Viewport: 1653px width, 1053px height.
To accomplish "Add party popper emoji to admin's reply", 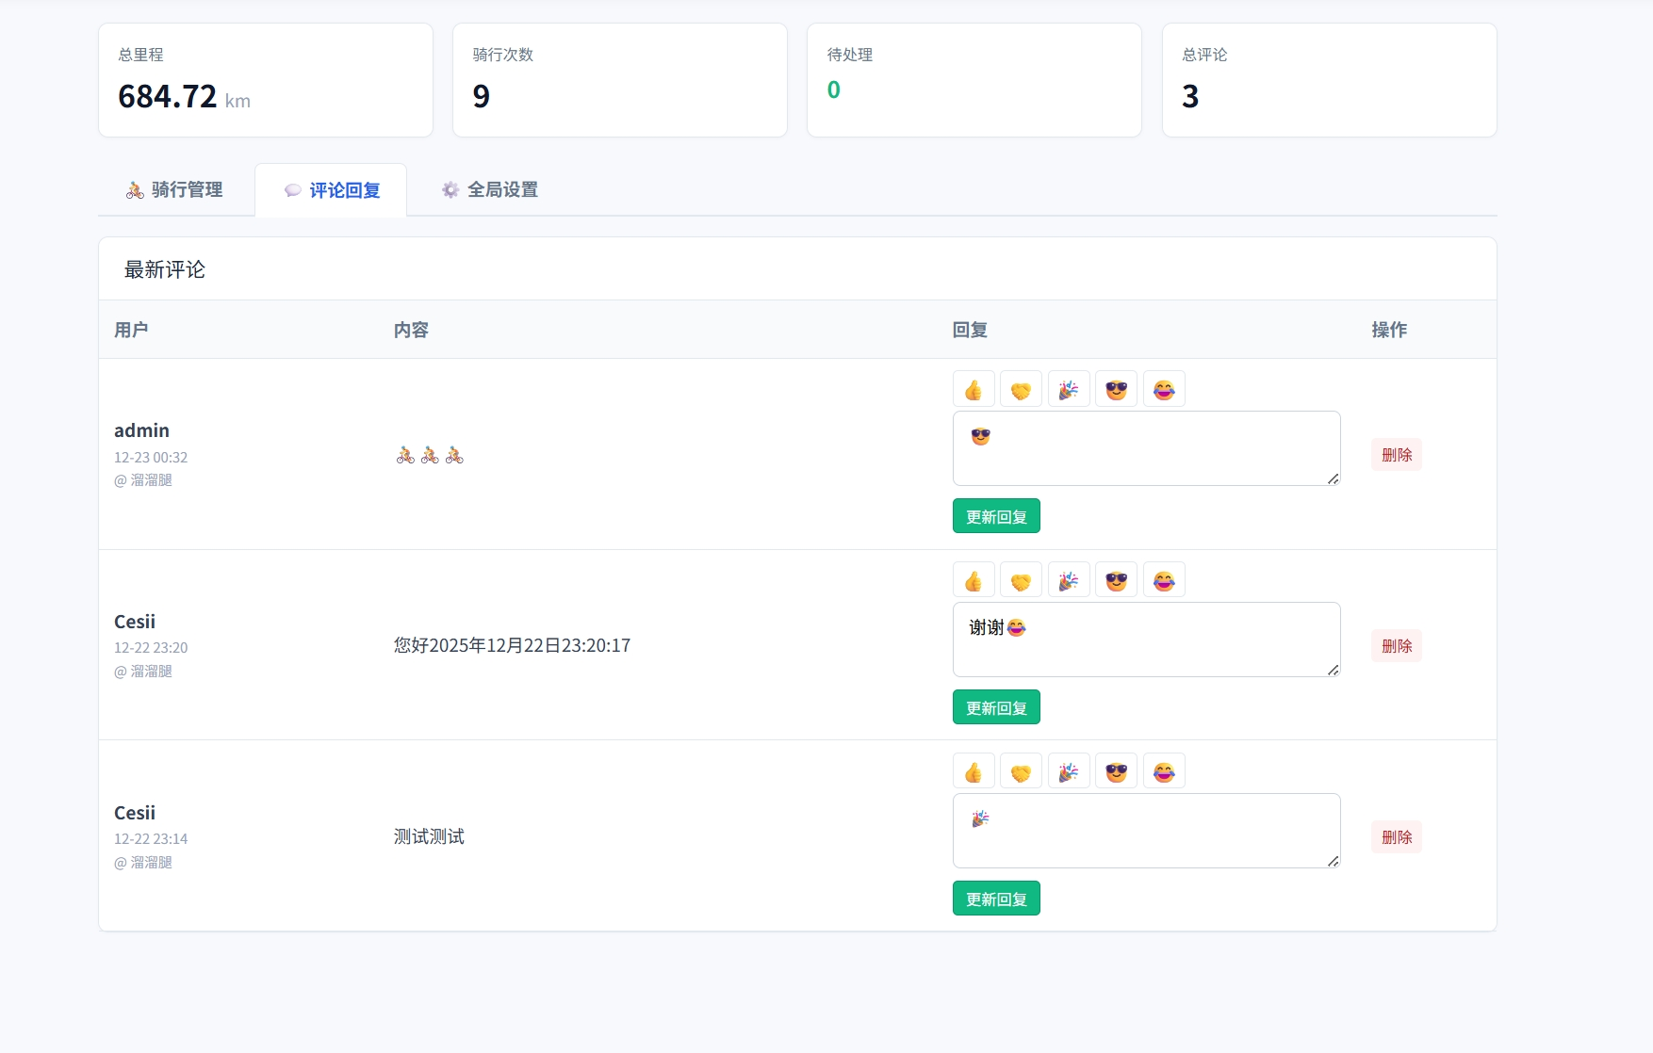I will [x=1069, y=390].
